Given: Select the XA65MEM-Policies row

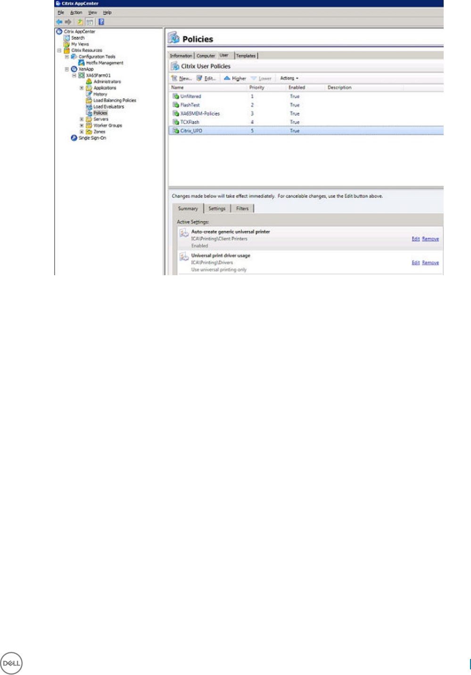Looking at the screenshot, I should point(306,113).
